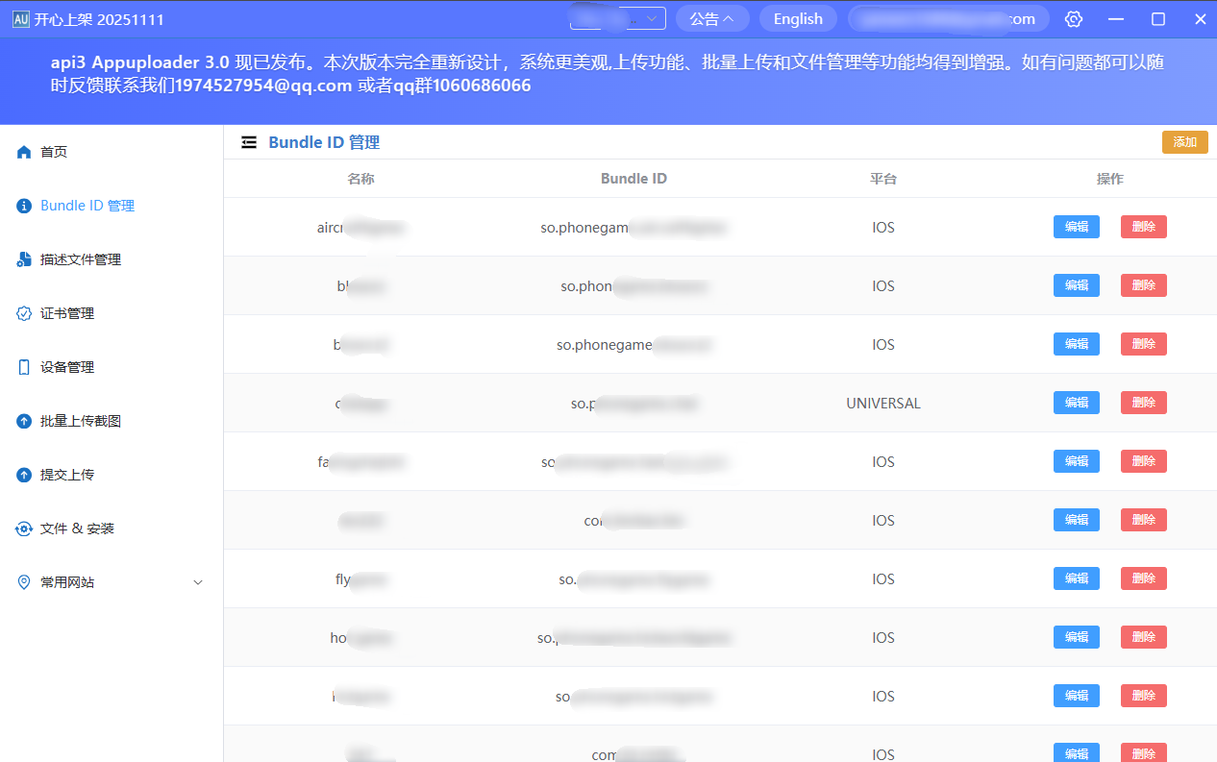Click the 名称 column header
1217x762 pixels.
(x=360, y=179)
